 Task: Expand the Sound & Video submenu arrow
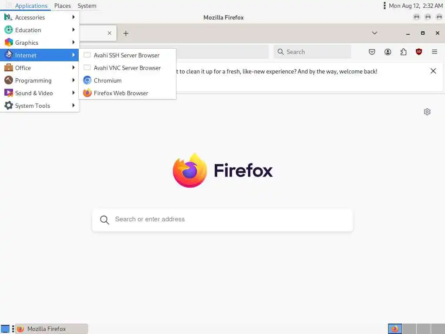point(73,93)
